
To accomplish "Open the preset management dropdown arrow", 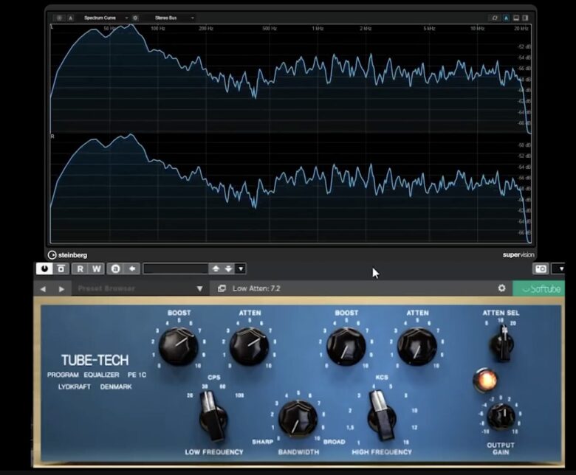I will coord(241,269).
